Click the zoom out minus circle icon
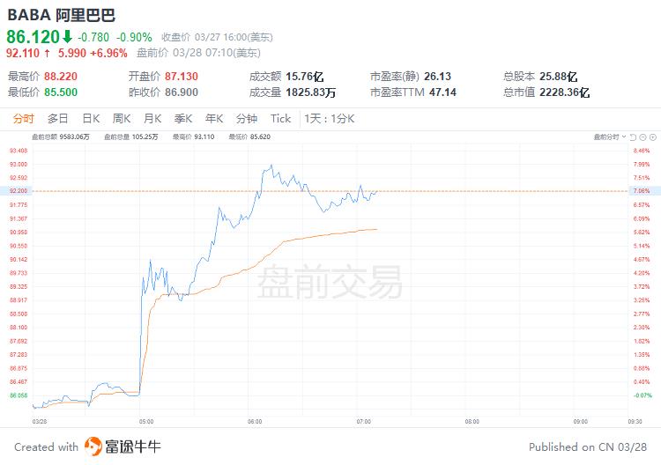Viewport: 661px width, 465px height. [x=642, y=137]
